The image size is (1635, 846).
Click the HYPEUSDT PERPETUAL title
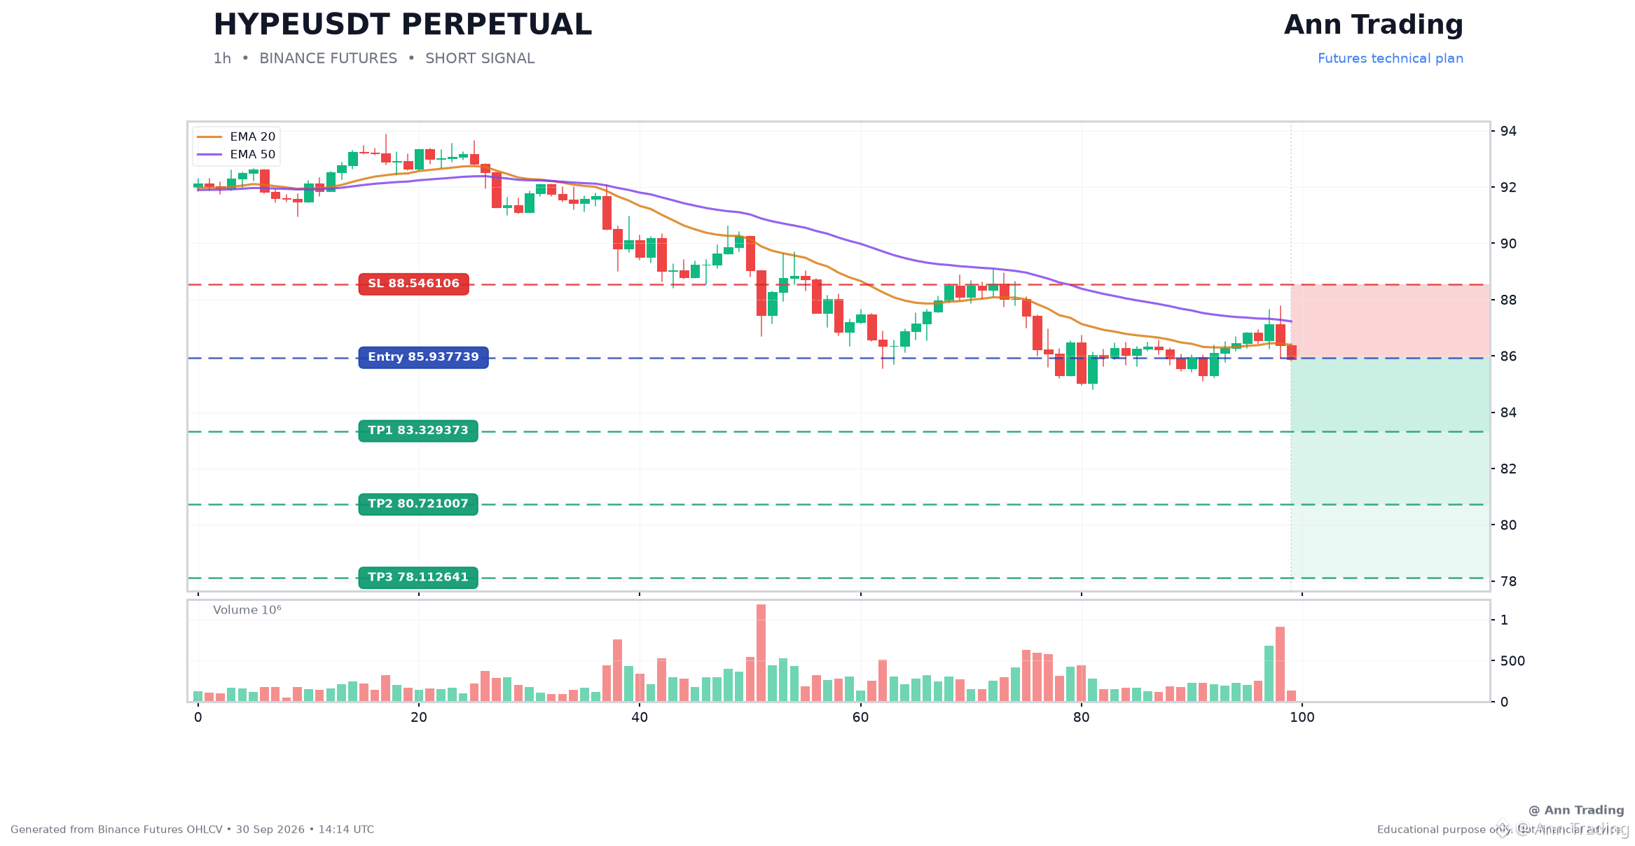pos(402,25)
